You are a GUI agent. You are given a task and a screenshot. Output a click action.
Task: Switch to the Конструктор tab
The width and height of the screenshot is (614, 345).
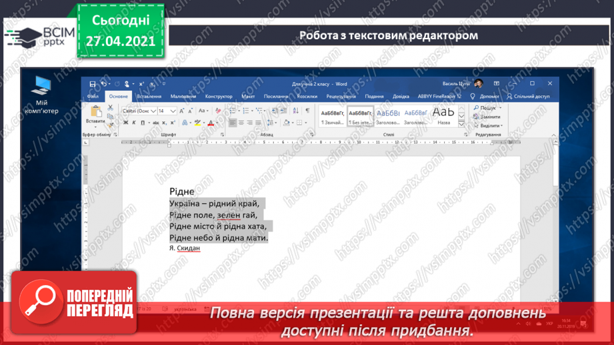pos(219,96)
